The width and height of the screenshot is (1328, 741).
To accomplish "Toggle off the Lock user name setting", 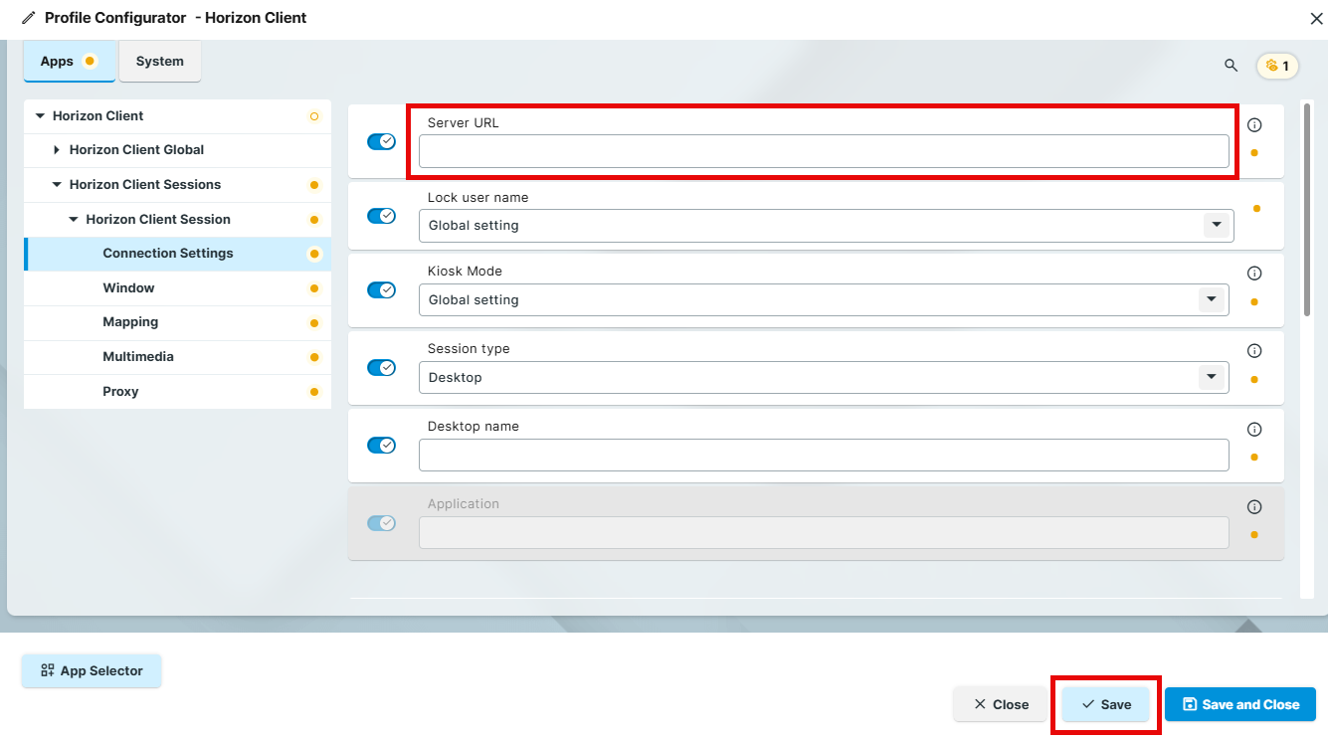I will point(381,215).
